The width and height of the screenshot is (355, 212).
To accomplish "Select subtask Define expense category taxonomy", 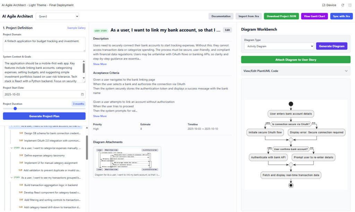I will click(44, 155).
